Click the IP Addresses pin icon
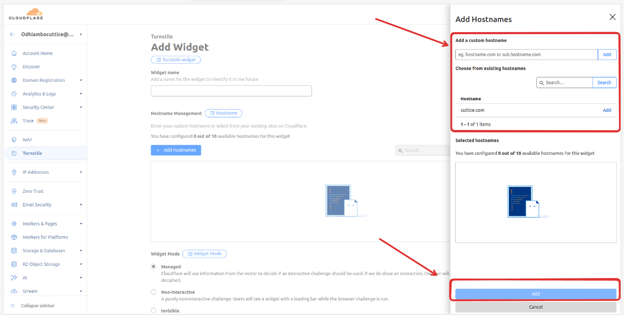The height and width of the screenshot is (315, 624). click(x=14, y=172)
